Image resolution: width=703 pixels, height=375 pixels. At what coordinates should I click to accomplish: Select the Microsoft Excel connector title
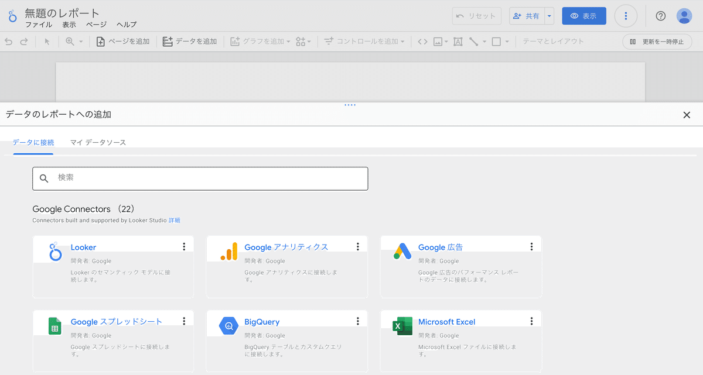(x=446, y=322)
